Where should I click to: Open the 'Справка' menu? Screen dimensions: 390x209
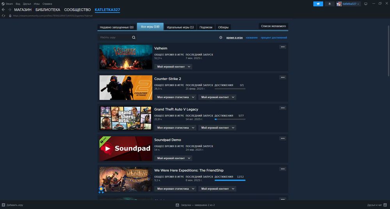(x=47, y=4)
